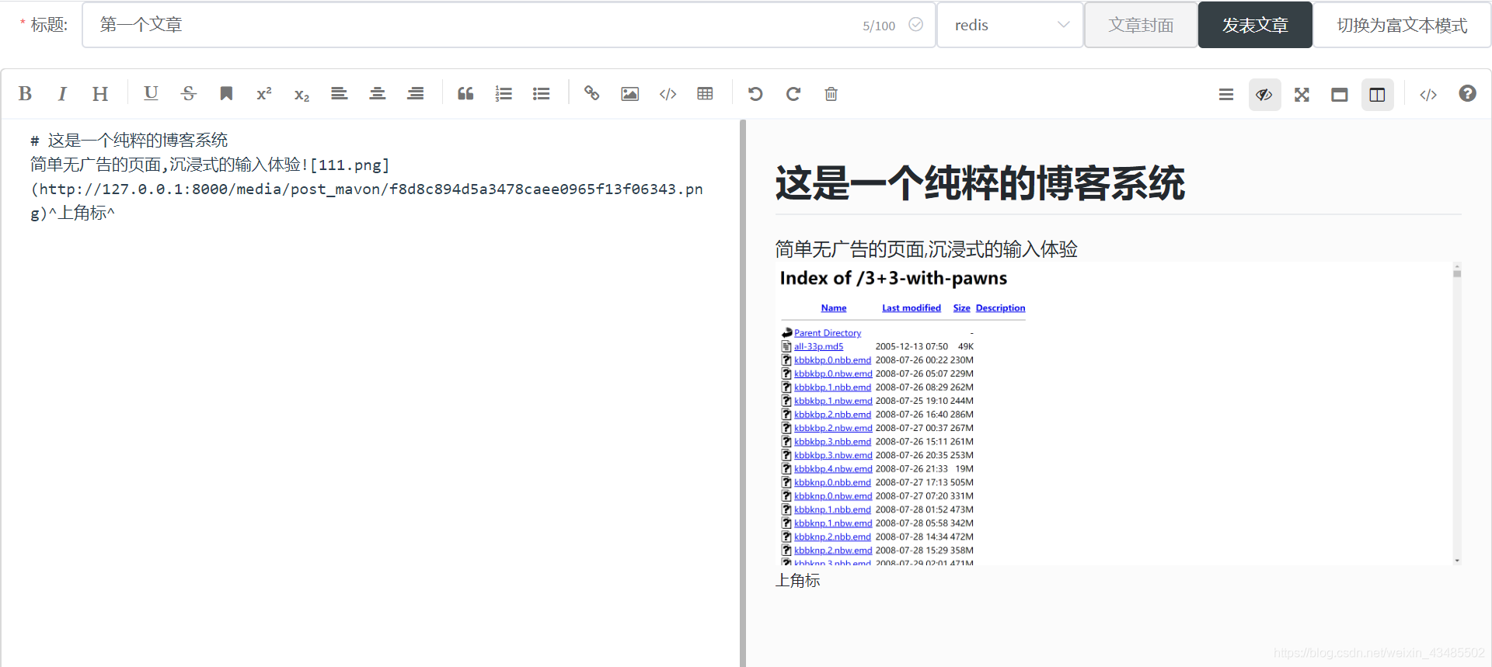Screen dimensions: 1492x667
Task: Click the Description link in preview
Action: point(1001,308)
